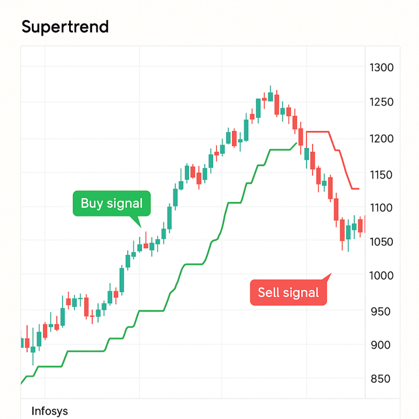The width and height of the screenshot is (419, 419).
Task: Click the Supertrend chart title
Action: coord(65,27)
